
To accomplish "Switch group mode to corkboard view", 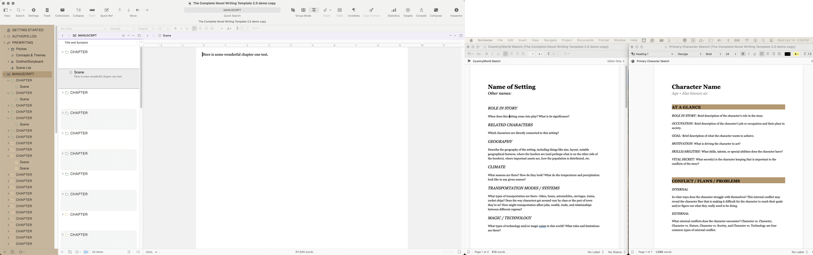I will click(x=303, y=10).
